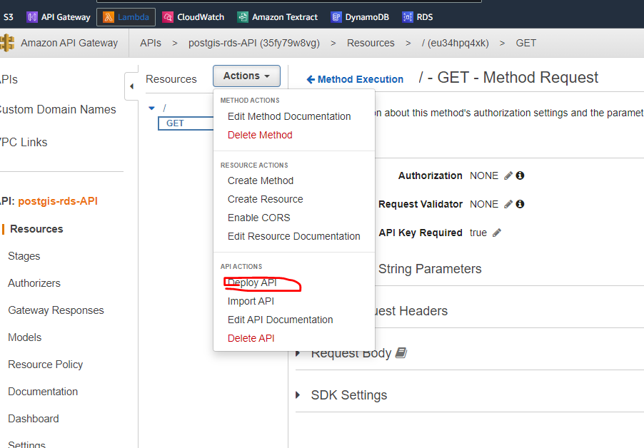Show Authorization info icon
This screenshot has width=644, height=448.
[x=520, y=175]
